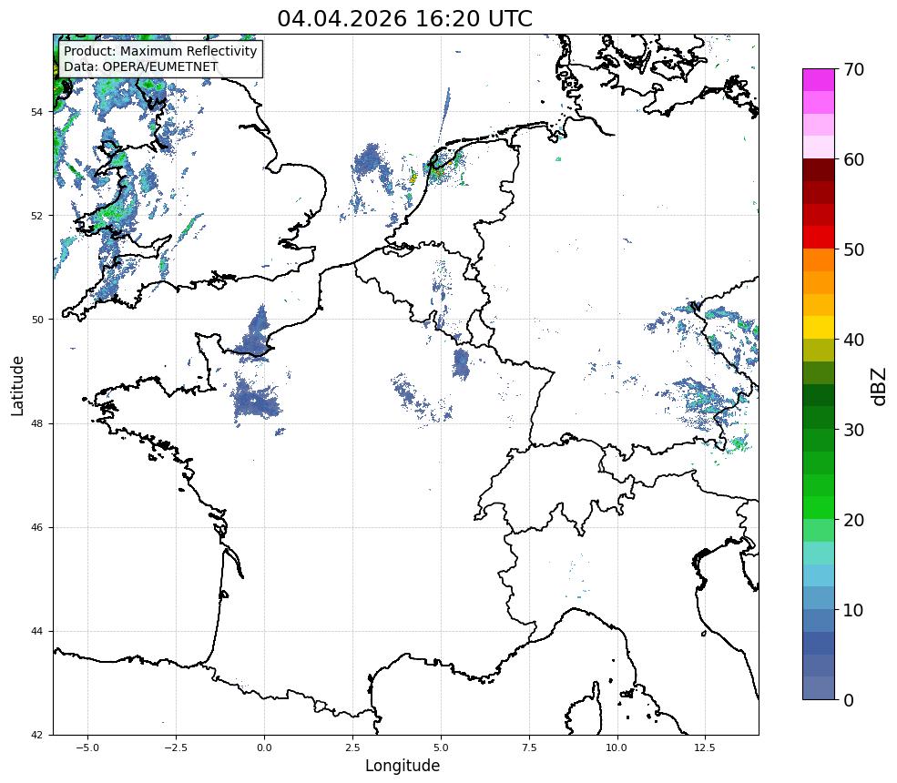This screenshot has height=783, width=897.
Task: Click the longitude tick label 0.0
Action: click(264, 747)
